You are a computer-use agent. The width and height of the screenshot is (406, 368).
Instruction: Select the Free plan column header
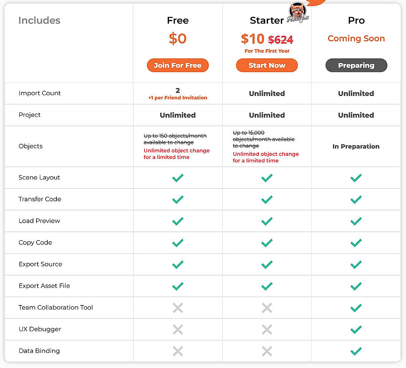tap(178, 20)
